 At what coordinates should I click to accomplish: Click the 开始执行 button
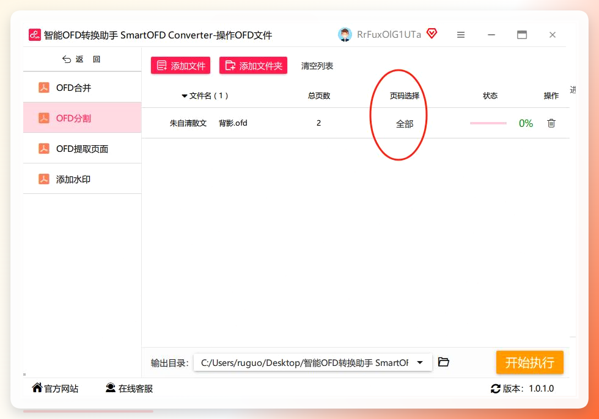(x=529, y=362)
